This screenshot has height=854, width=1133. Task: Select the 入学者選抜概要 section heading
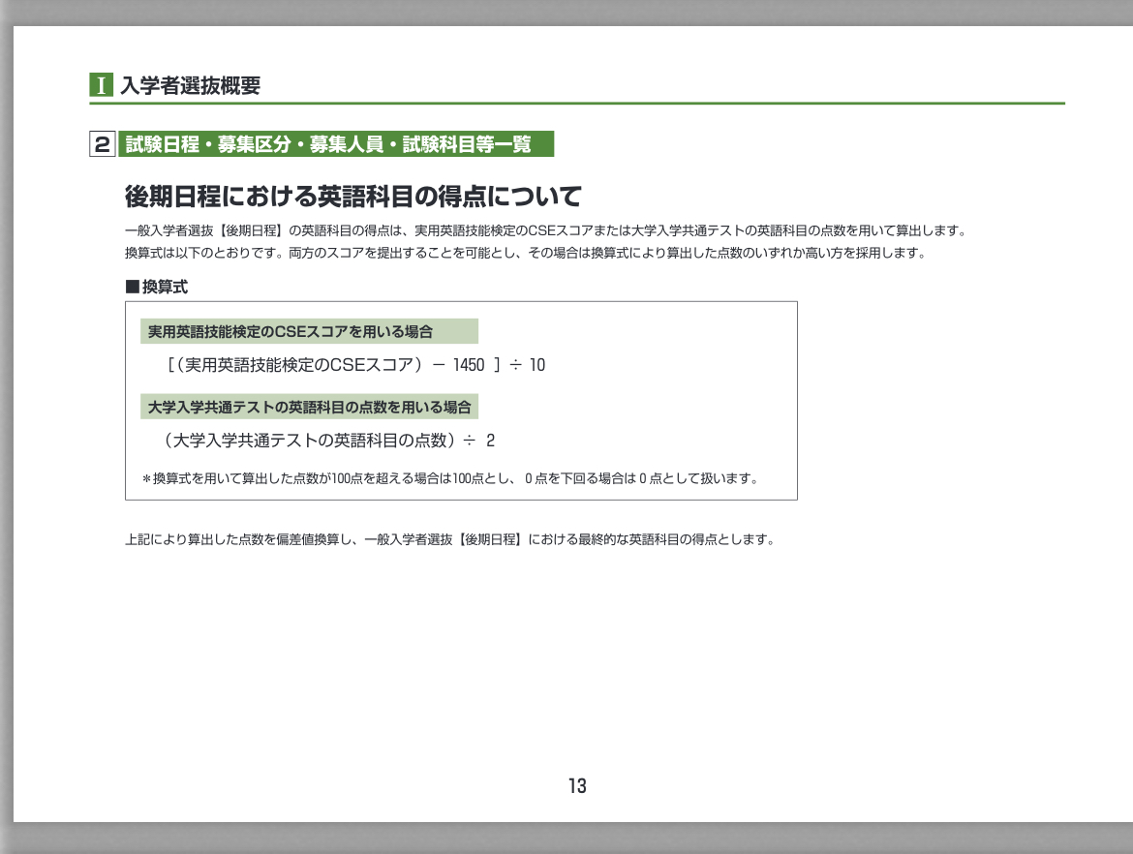[190, 85]
